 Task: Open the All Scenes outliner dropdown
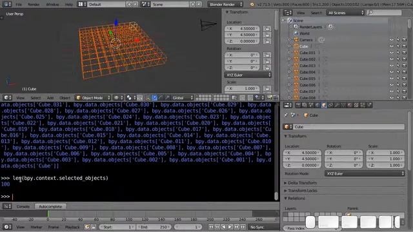coord(345,13)
